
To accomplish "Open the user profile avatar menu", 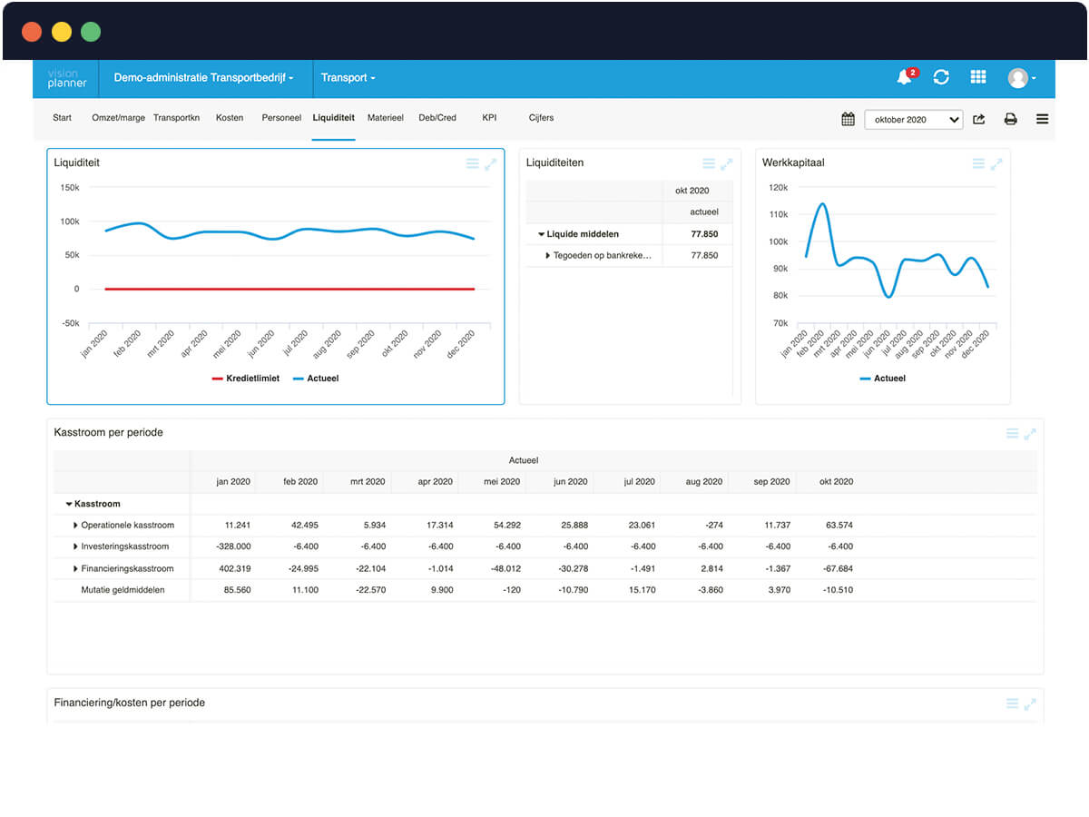I will click(1020, 78).
